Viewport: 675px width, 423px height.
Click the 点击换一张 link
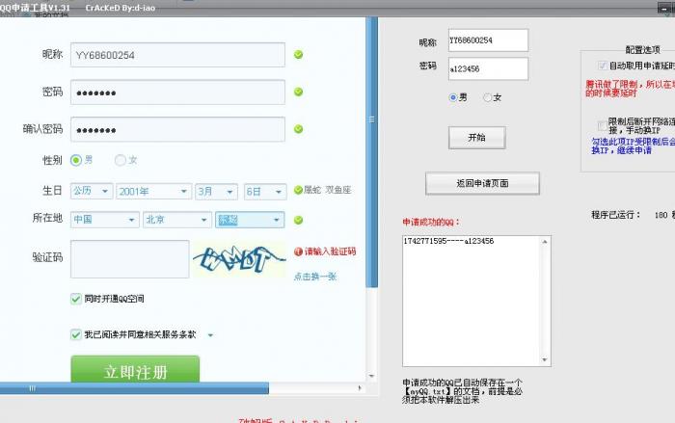pyautogui.click(x=315, y=277)
